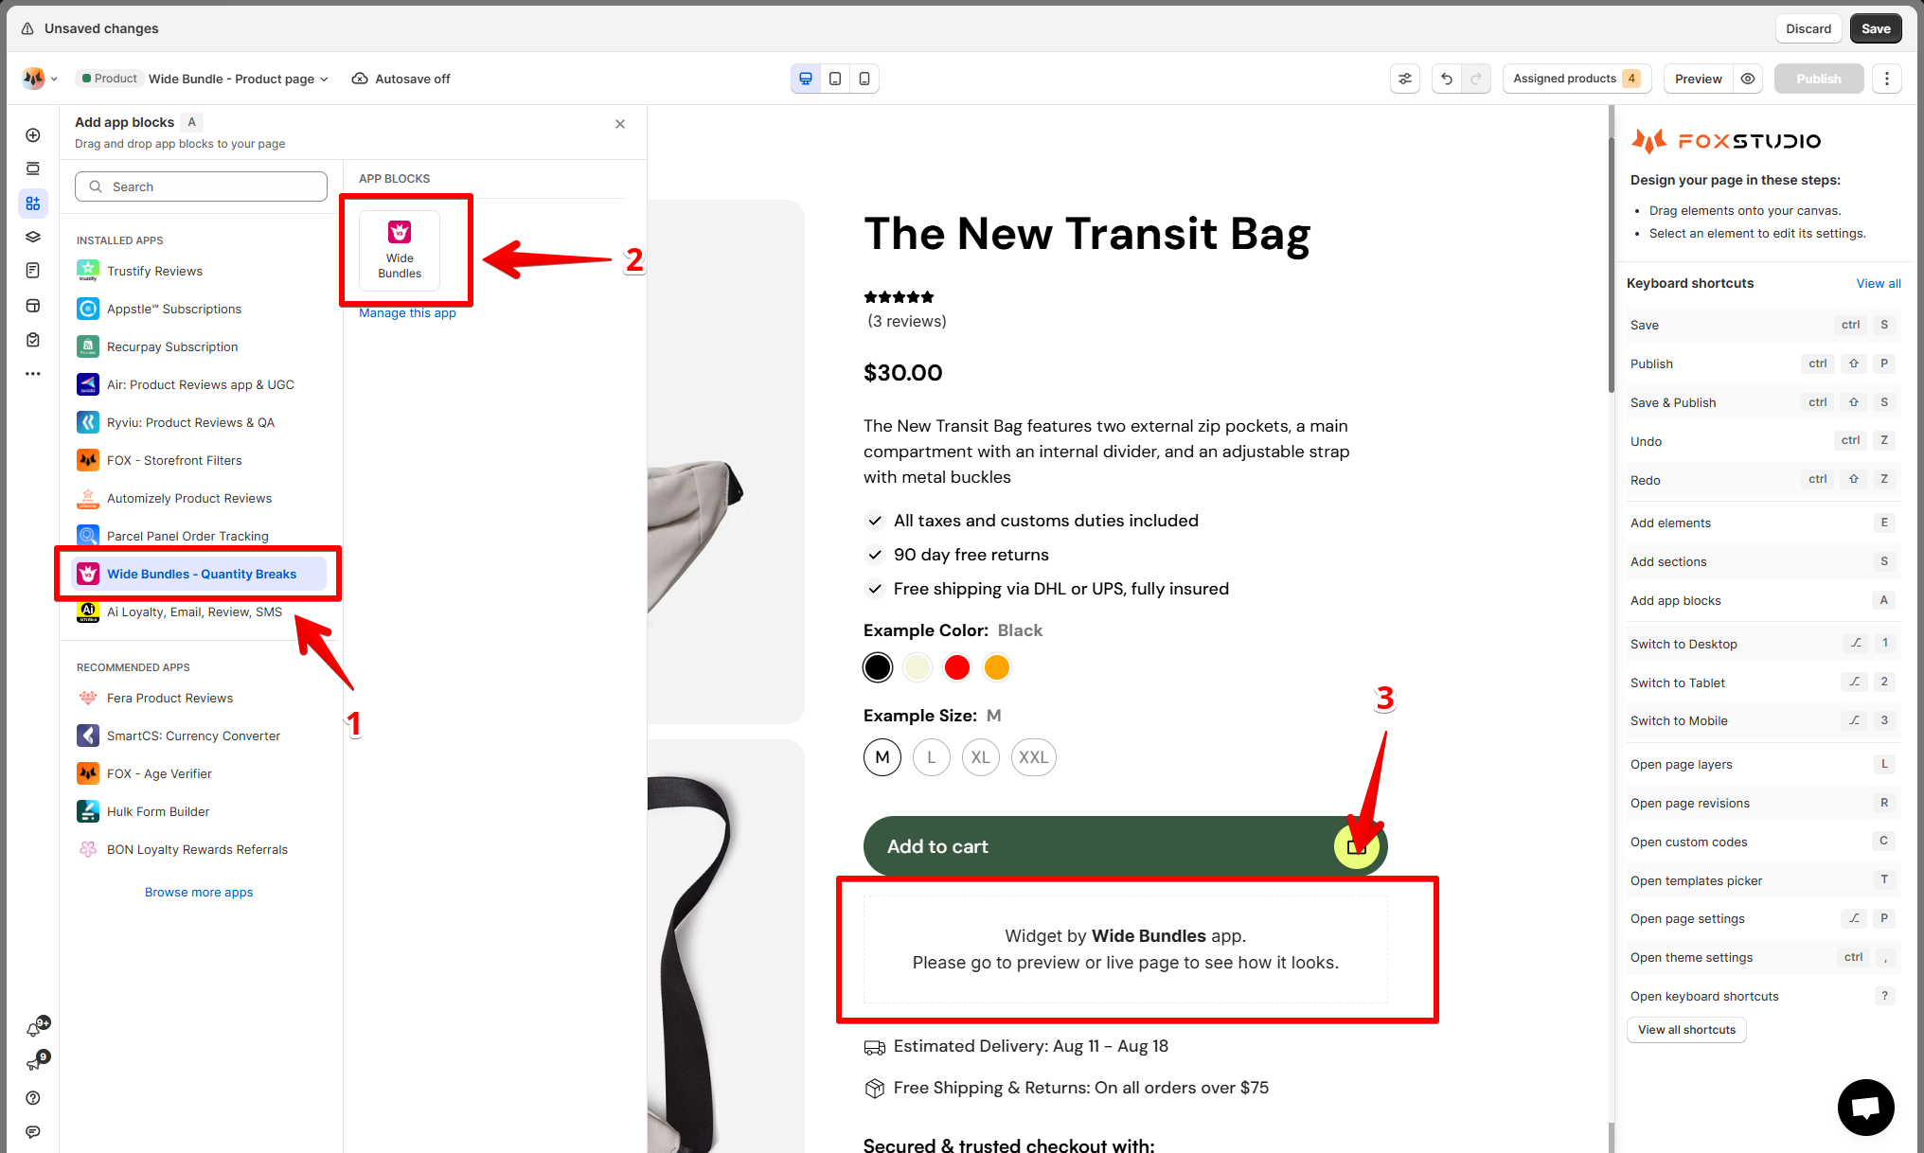Open the add elements plus icon

[x=33, y=135]
